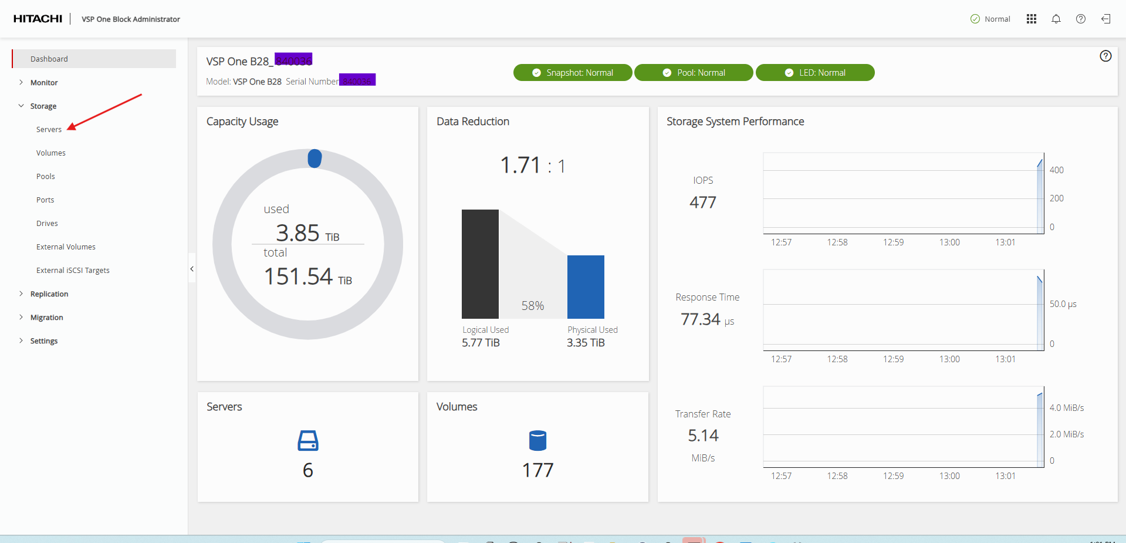Screen dimensions: 1126x543
Task: Click the Pool: Normal status button
Action: click(x=694, y=73)
